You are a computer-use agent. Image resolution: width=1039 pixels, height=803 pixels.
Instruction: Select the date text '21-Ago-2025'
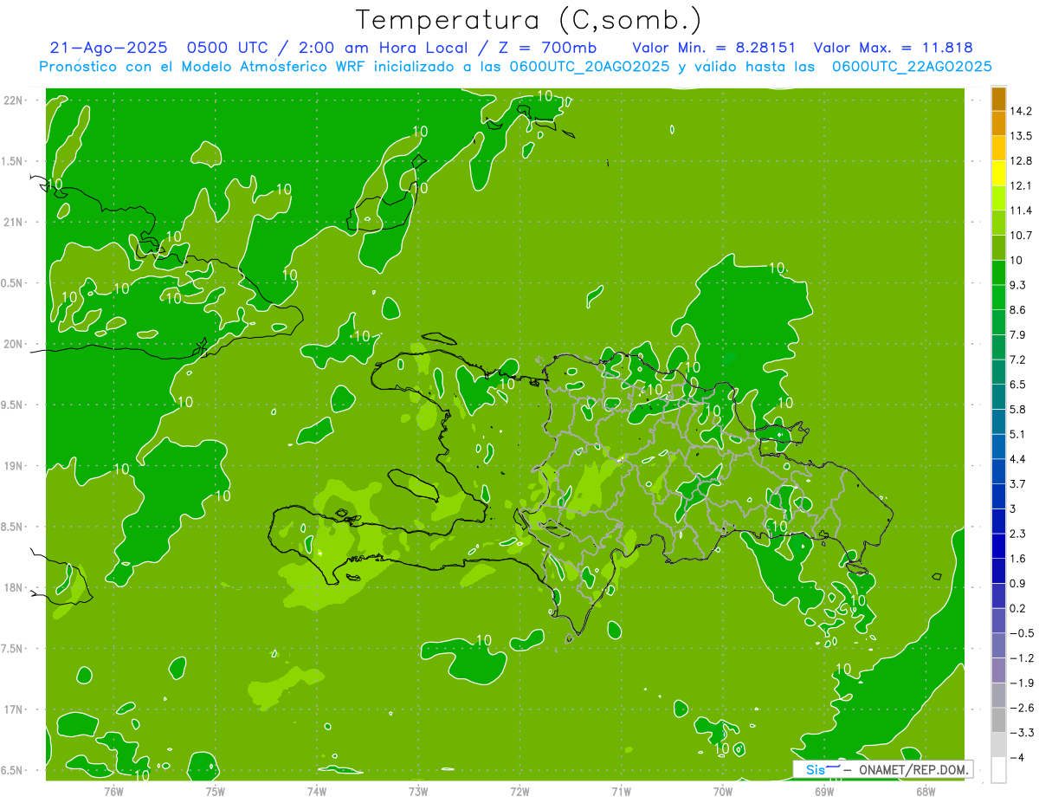107,48
